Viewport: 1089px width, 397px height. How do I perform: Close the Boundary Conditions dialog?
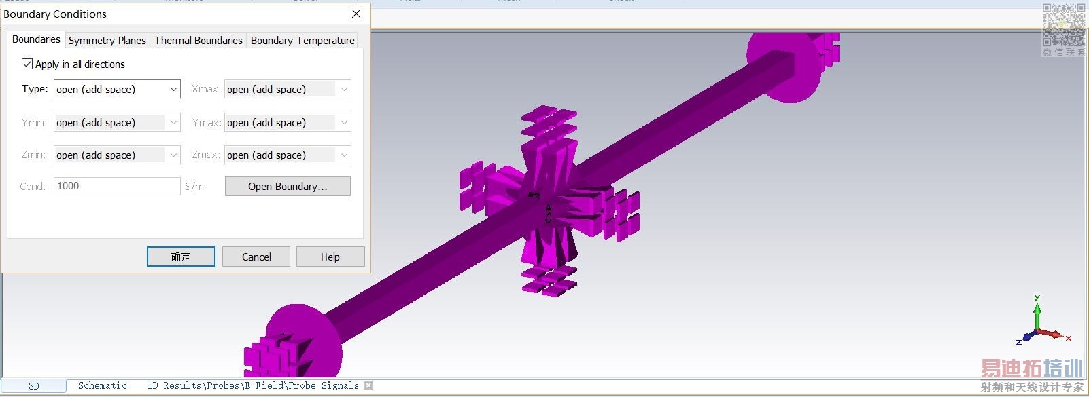[356, 14]
